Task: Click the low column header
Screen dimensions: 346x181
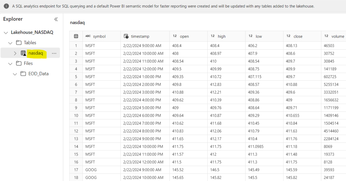Action: [x=264, y=36]
